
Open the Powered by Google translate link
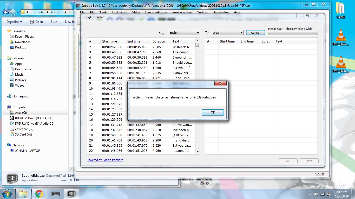(105, 160)
